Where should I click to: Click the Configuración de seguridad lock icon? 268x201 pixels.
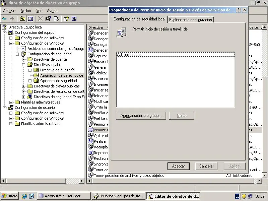[23, 54]
